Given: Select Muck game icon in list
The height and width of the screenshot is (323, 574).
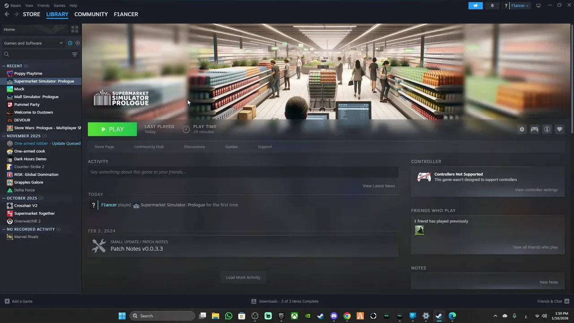Looking at the screenshot, I should [10, 89].
